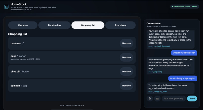This screenshot has height=110, width=203.
Task: Click the 'out of coffee beans' reply bubble
Action: pos(170,39)
